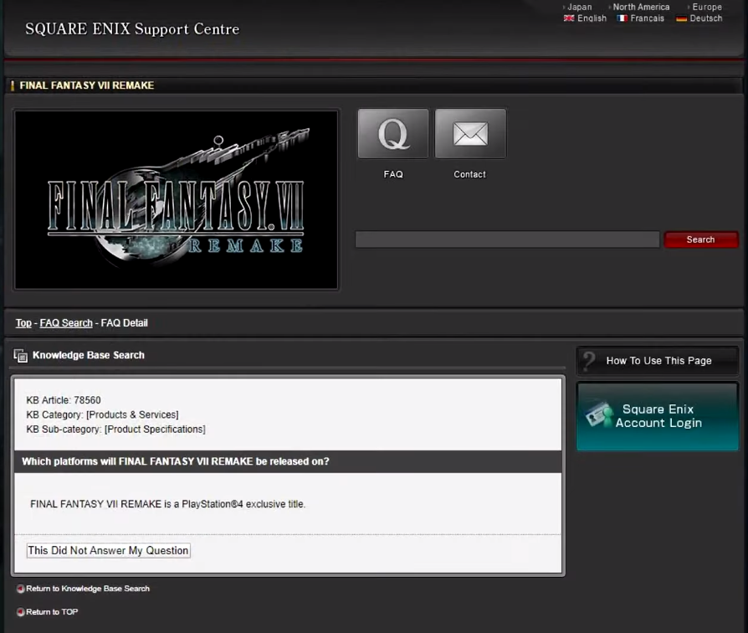Click the red bullet beside Return to TOP
The height and width of the screenshot is (633, 748).
point(21,612)
